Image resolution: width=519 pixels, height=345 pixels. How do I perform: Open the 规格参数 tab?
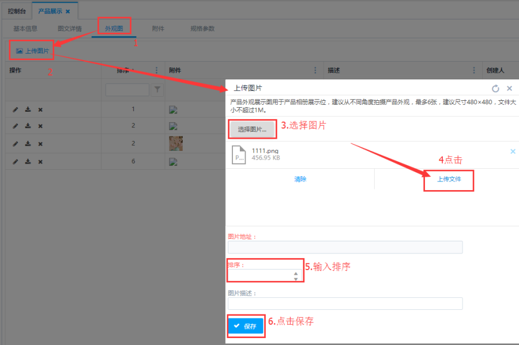click(202, 28)
